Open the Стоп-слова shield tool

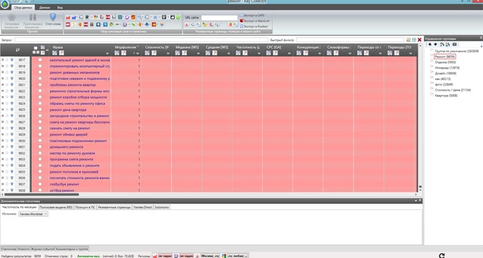coord(53,19)
